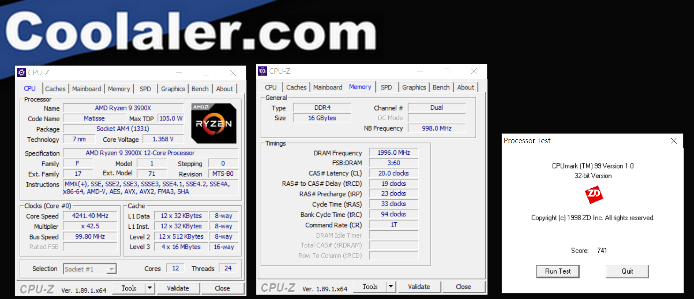The height and width of the screenshot is (299, 694).
Task: Click Level 3 cache value 4 x 16 MBytes
Action: [x=181, y=247]
